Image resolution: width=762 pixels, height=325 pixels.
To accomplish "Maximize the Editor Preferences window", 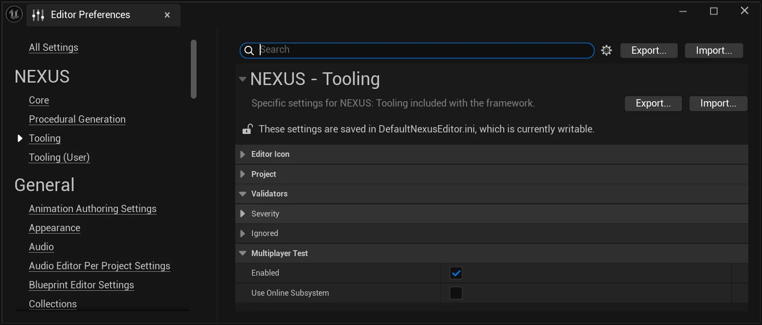I will 714,11.
